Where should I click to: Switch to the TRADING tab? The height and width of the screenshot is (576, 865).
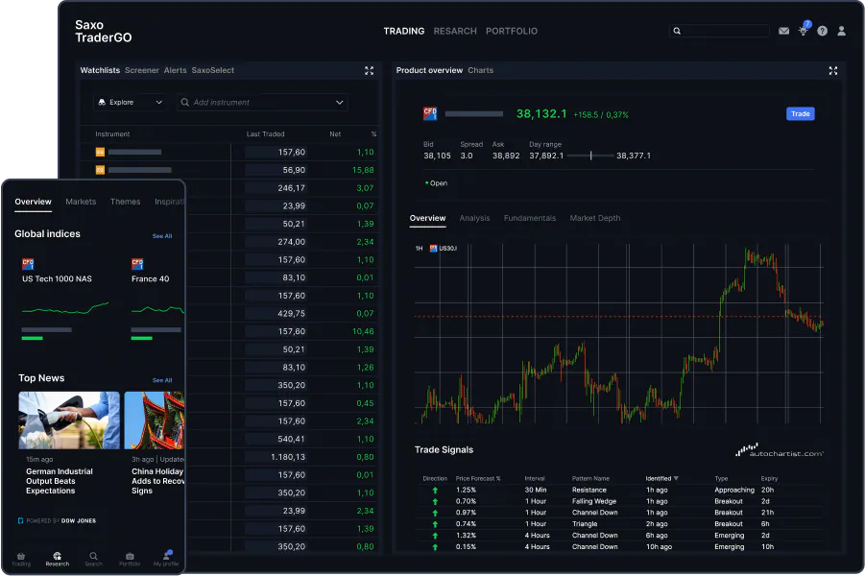pyautogui.click(x=404, y=32)
